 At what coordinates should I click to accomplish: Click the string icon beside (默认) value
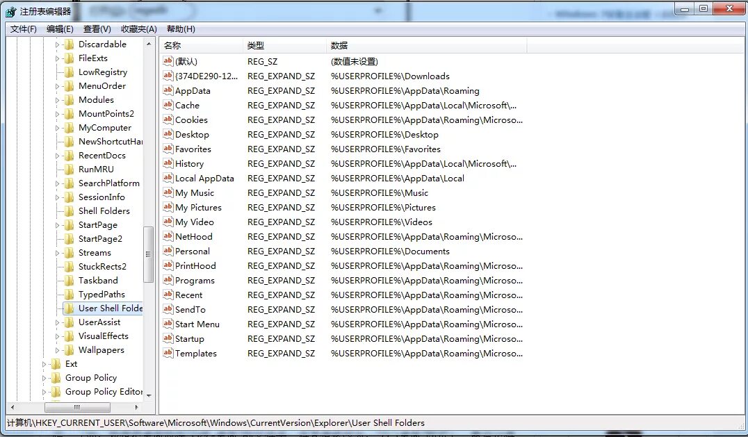168,61
